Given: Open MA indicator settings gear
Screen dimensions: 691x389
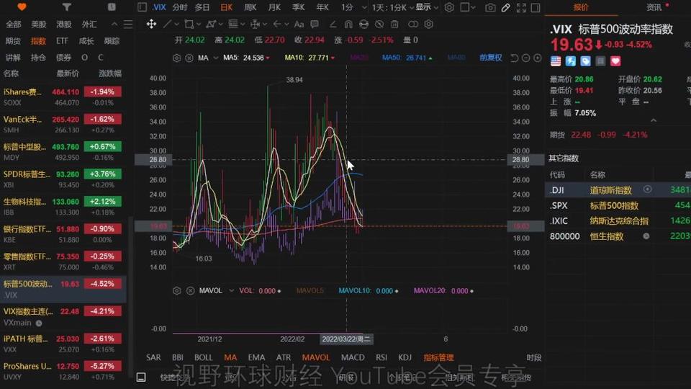Looking at the screenshot, I should pos(177,58).
